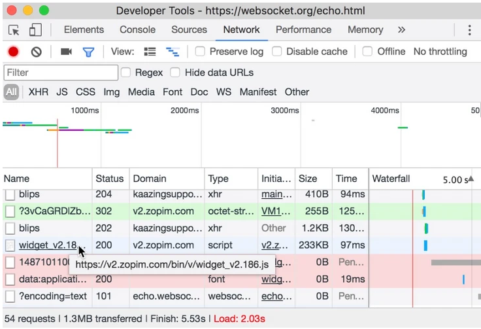Sort by the Time column header

(350, 179)
